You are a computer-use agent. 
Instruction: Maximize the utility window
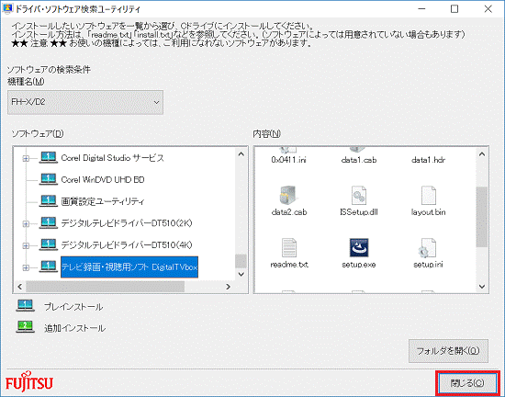pos(454,8)
